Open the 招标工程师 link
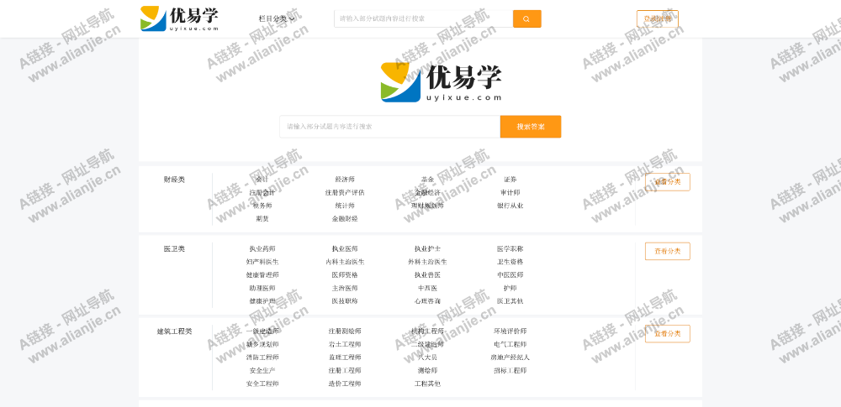841x407 pixels. 510,371
